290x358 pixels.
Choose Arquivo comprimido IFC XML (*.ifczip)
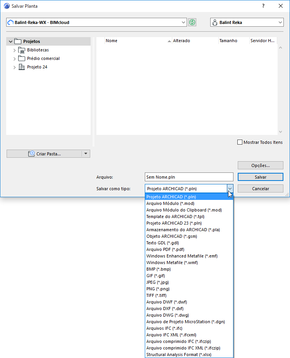click(189, 348)
